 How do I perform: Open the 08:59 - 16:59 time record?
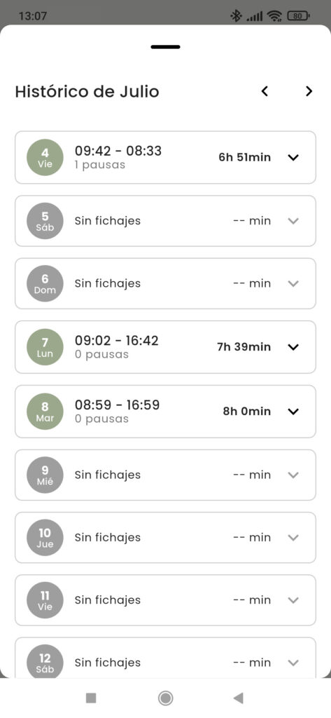point(165,411)
